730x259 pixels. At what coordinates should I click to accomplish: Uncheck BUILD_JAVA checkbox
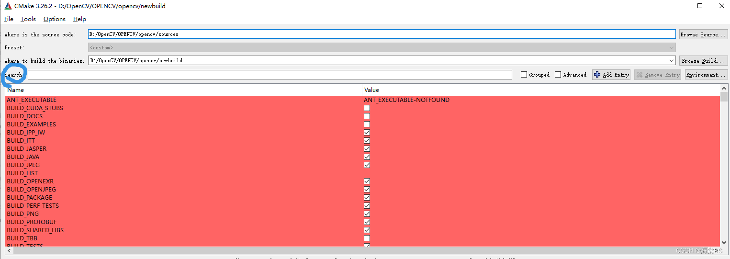click(367, 157)
